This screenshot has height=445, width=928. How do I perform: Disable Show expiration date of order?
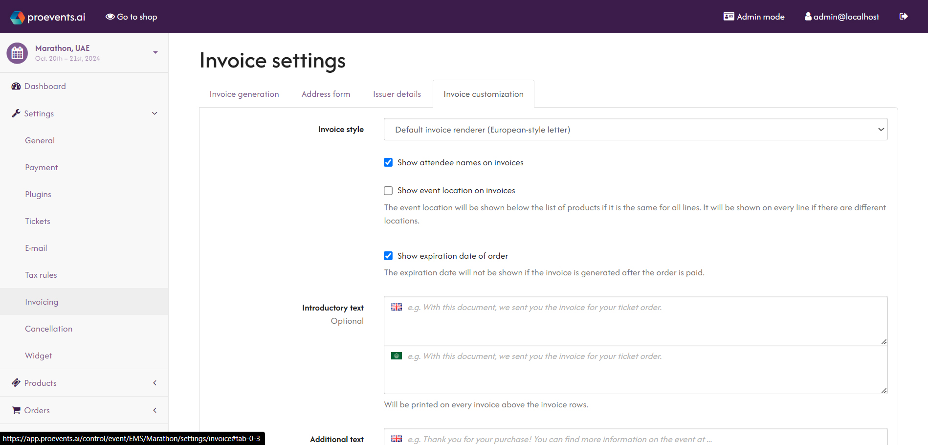coord(388,255)
